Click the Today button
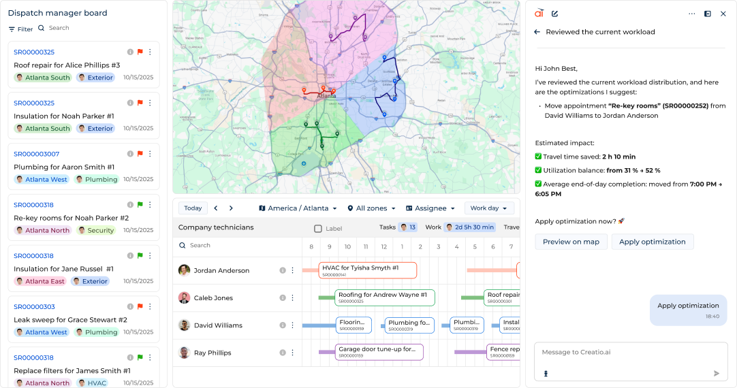 [x=193, y=208]
